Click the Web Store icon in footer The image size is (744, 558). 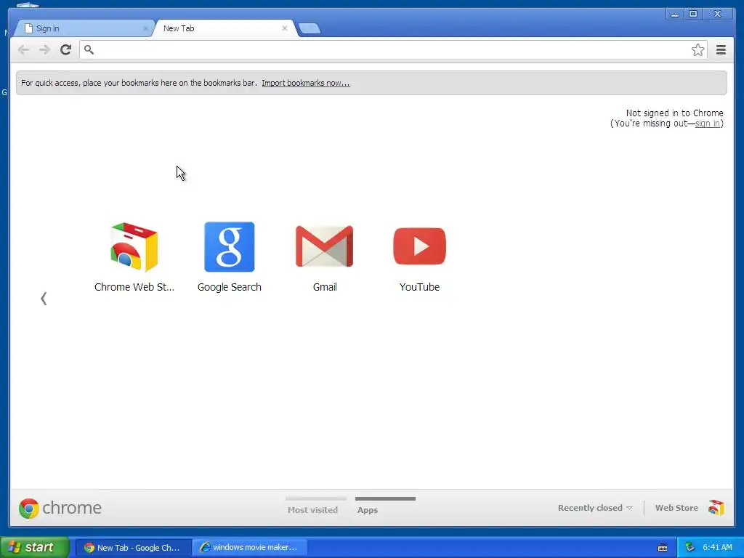pos(716,508)
